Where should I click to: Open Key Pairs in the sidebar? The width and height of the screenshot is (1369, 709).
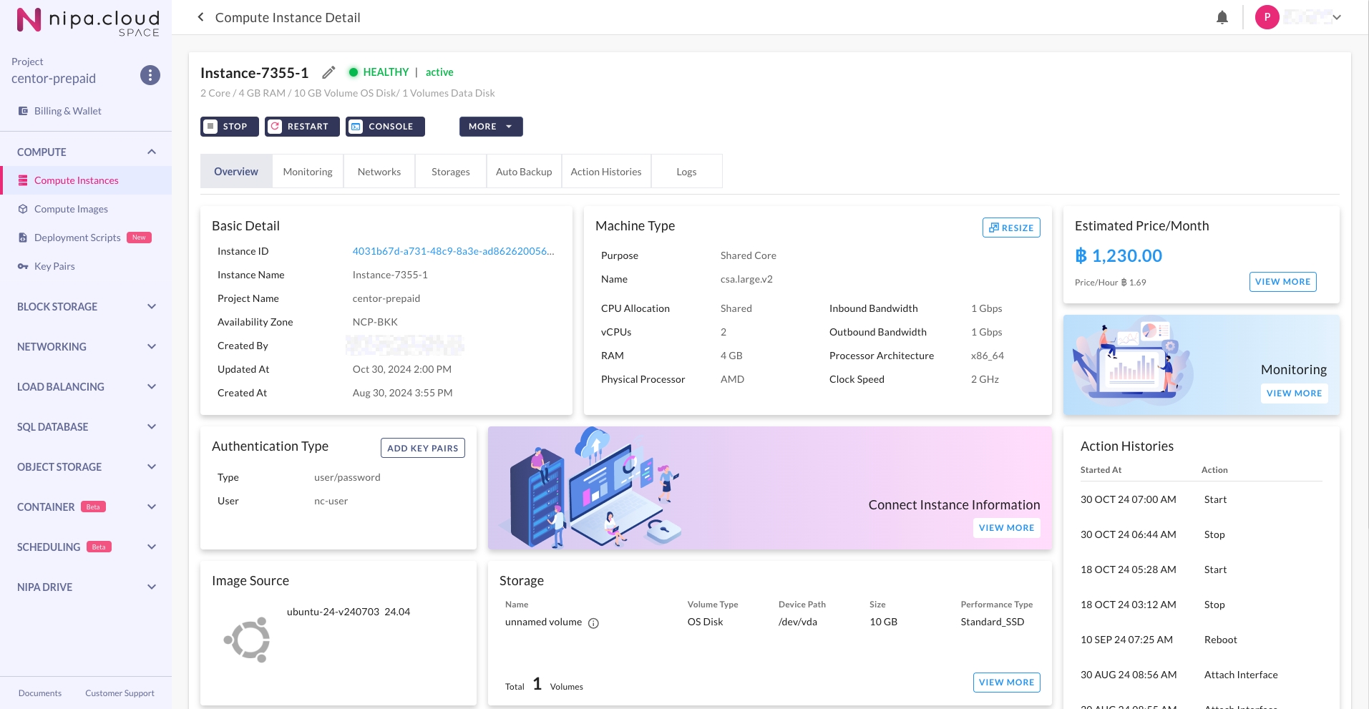54,266
